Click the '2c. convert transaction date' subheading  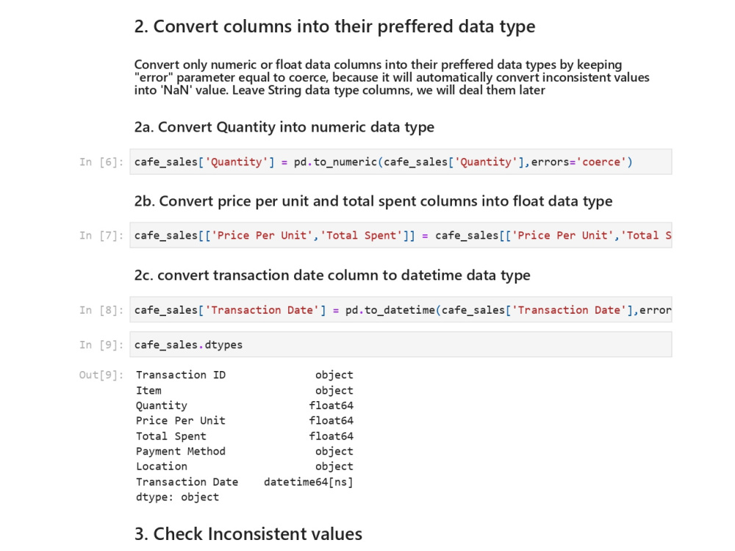coord(332,275)
